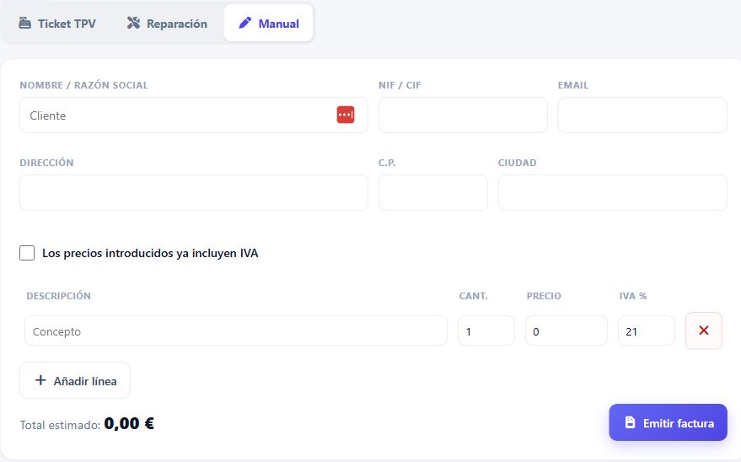Switch to the Ticket TPV tab
741x462 pixels.
click(x=57, y=23)
